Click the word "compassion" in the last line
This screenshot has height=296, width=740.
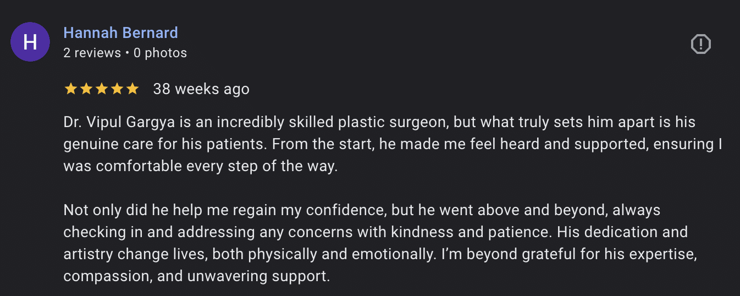(x=106, y=276)
